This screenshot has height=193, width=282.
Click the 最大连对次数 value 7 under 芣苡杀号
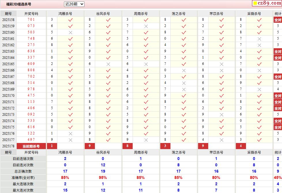[x=216, y=190]
